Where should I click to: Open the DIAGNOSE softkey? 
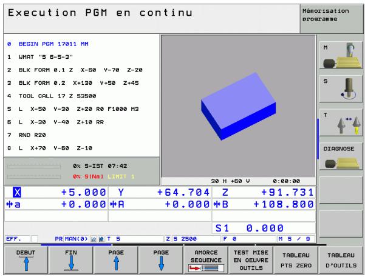(x=341, y=156)
